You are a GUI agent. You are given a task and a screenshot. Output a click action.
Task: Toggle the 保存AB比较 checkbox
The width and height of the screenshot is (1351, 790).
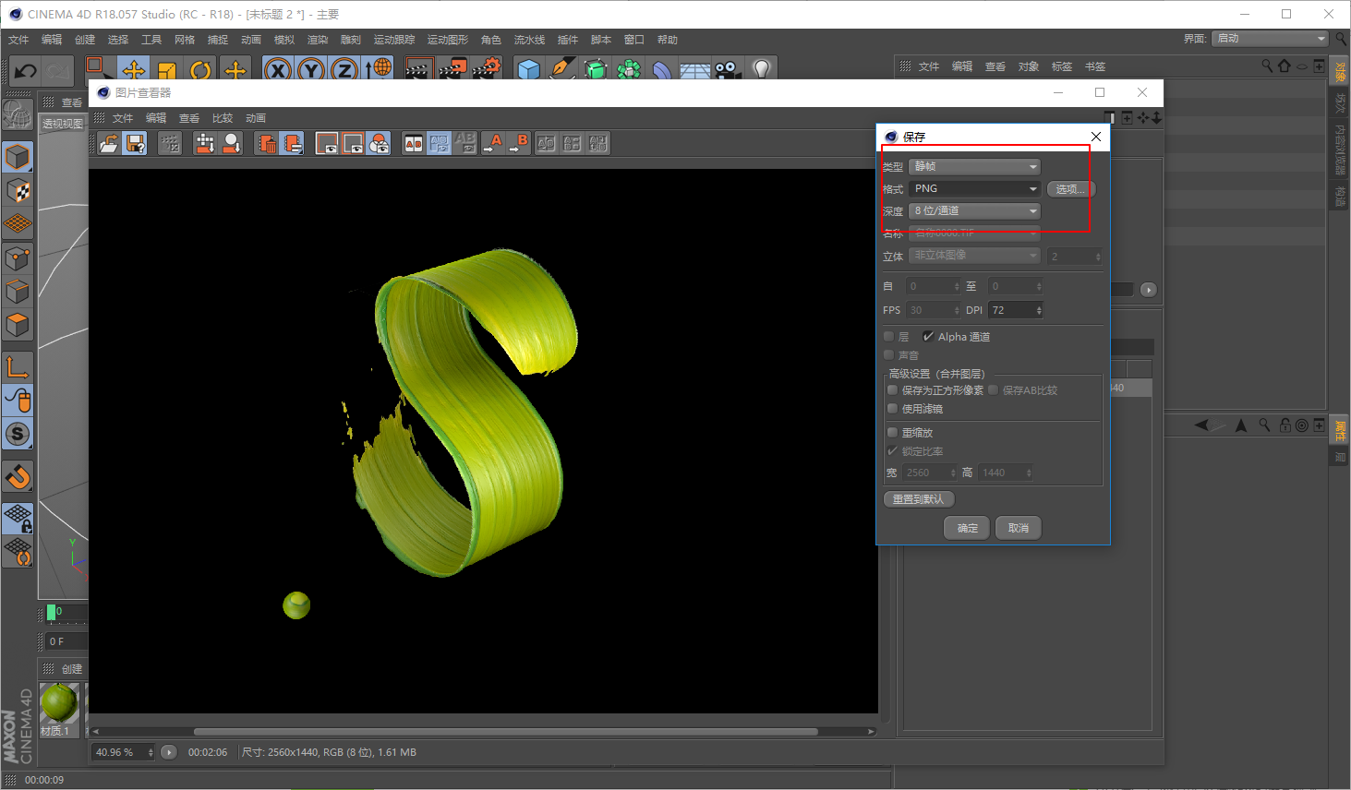[994, 390]
